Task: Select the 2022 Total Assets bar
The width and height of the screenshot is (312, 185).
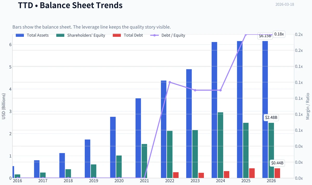Action: (164, 129)
